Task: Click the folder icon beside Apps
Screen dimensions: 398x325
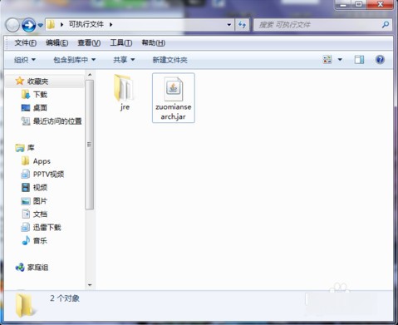Action: (26, 160)
